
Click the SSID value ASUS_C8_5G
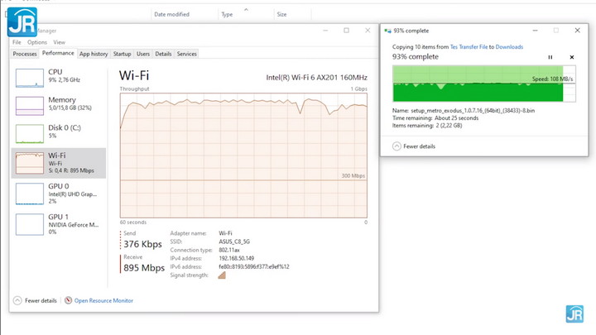tap(234, 242)
